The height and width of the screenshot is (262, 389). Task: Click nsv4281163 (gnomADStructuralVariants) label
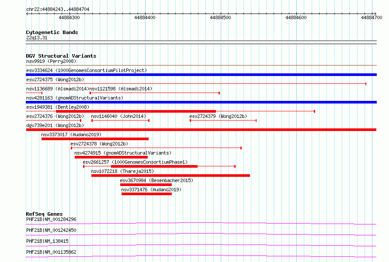click(75, 98)
